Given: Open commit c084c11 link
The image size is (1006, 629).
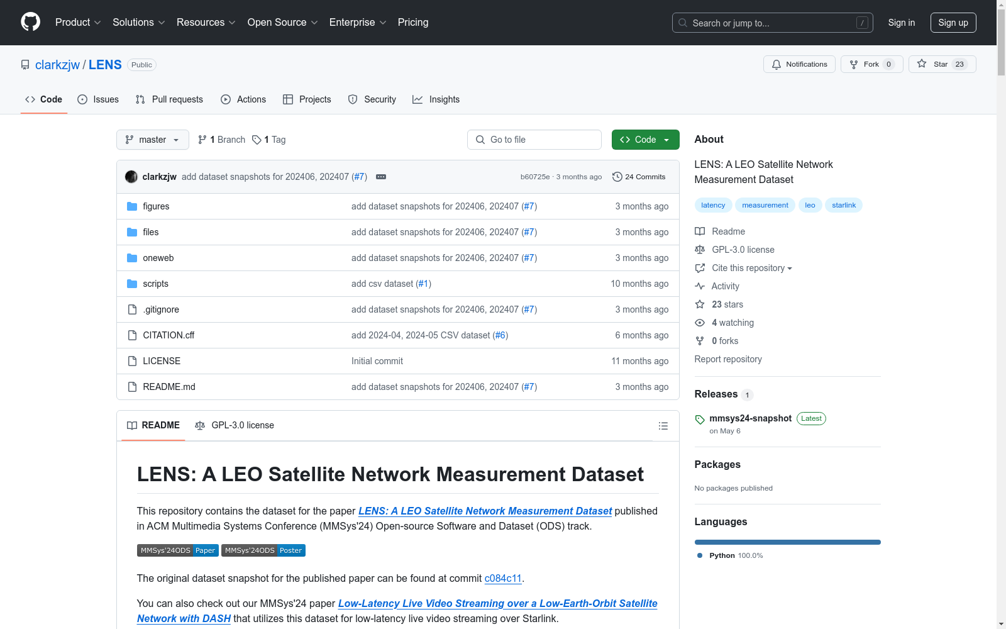Looking at the screenshot, I should 503,578.
